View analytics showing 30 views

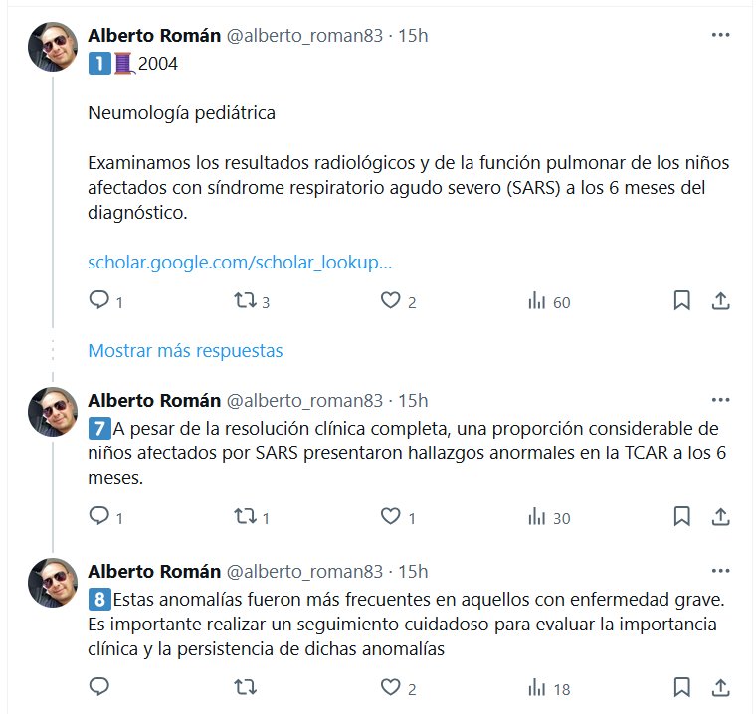[537, 517]
